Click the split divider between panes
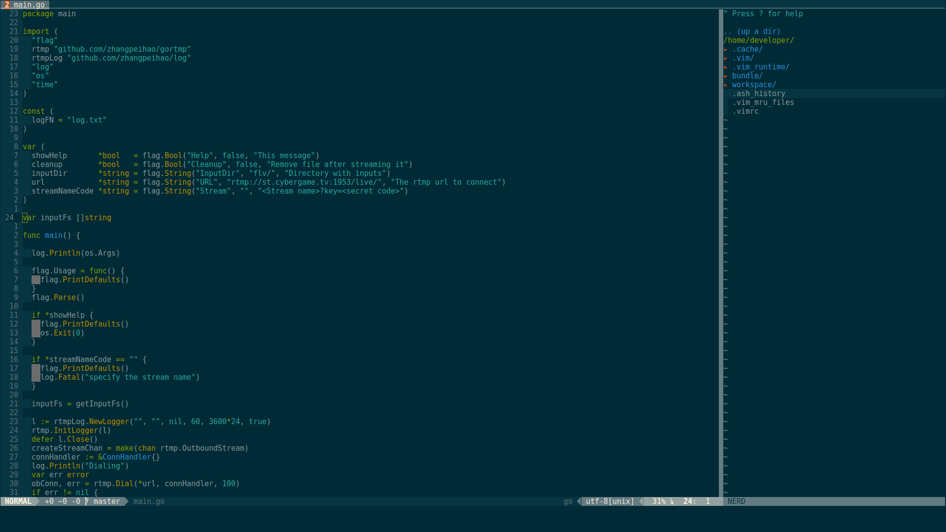This screenshot has width=946, height=532. coord(721,246)
